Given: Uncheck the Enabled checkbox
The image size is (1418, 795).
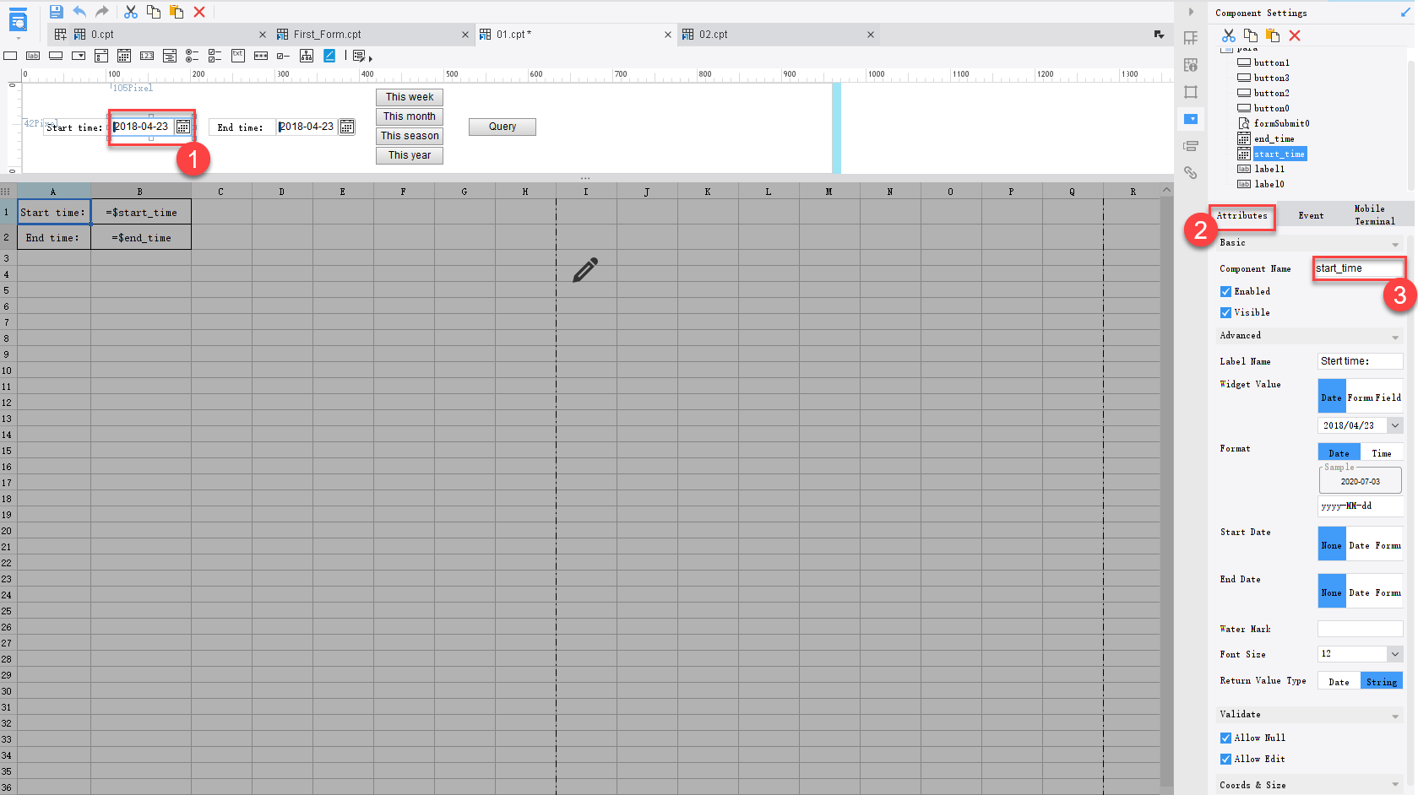Looking at the screenshot, I should coord(1226,290).
